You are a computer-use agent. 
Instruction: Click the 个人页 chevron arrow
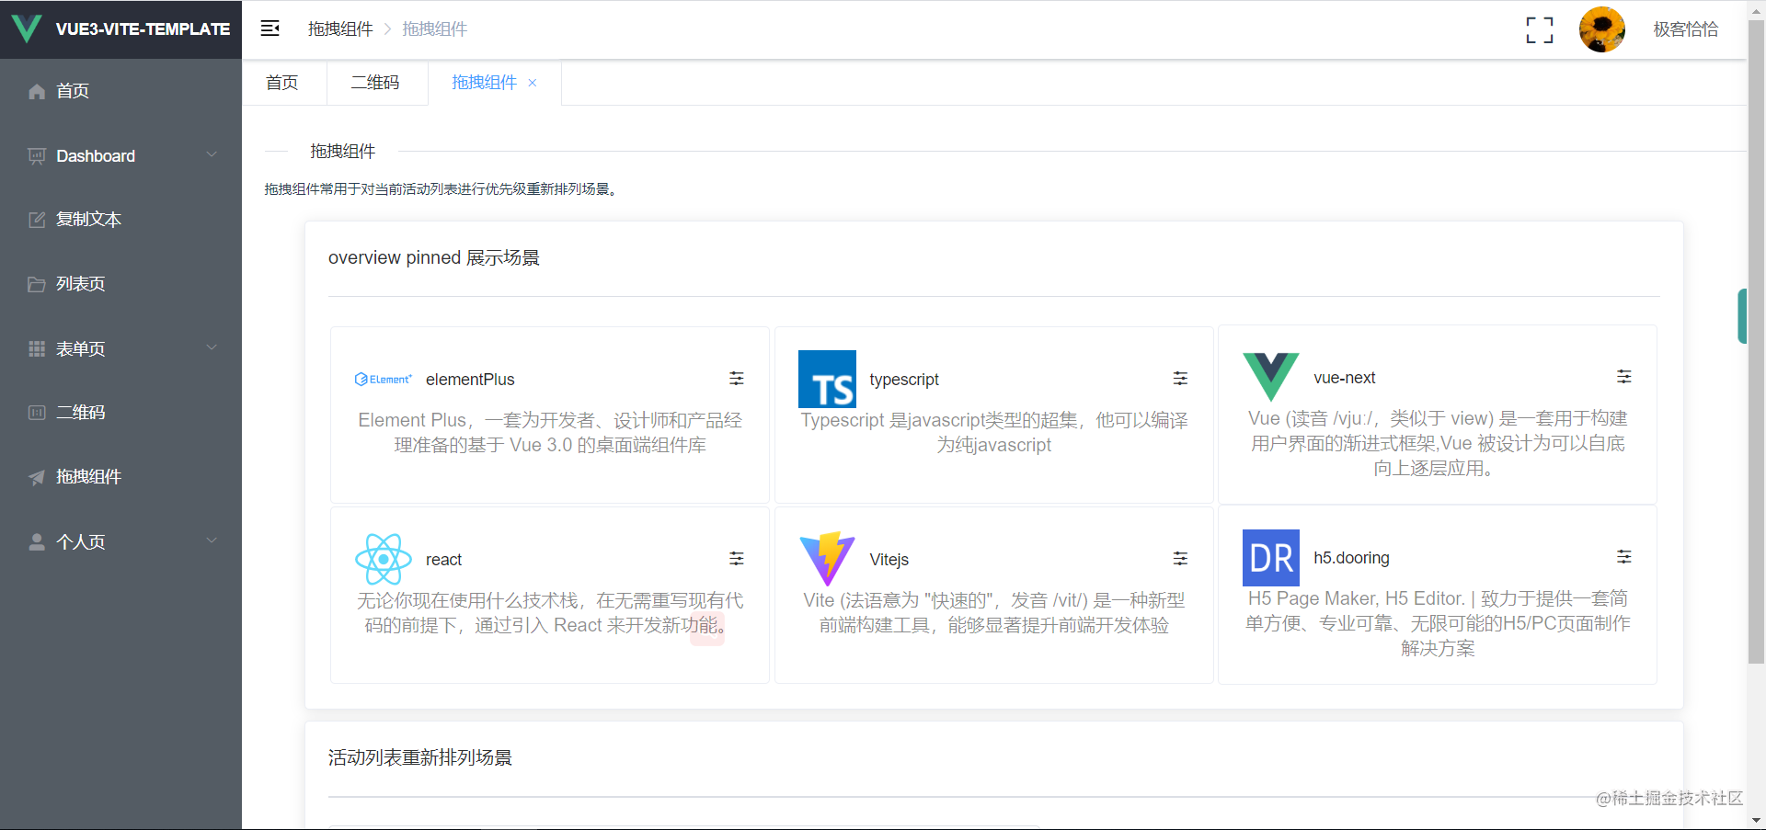(x=212, y=540)
